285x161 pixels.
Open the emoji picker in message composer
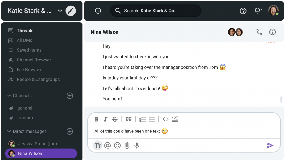117,145
